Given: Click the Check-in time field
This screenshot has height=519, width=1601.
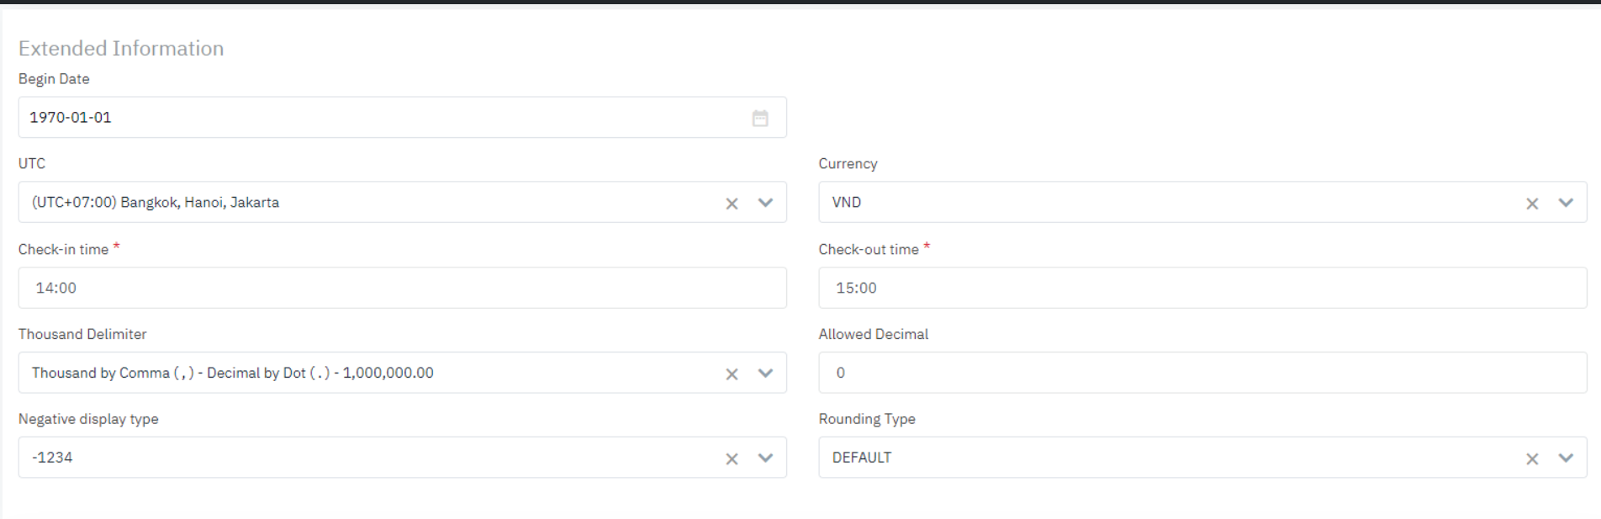Looking at the screenshot, I should (402, 288).
